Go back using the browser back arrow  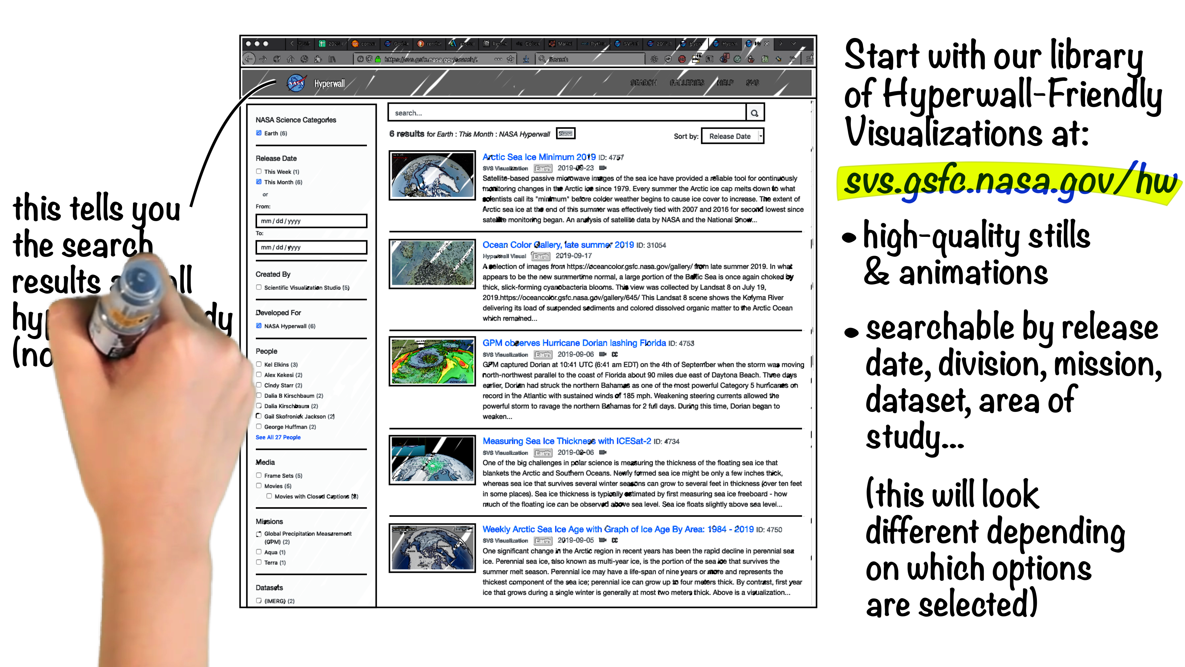pyautogui.click(x=249, y=59)
